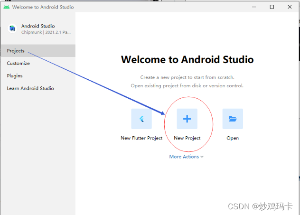Click the Chipmunk | 2021.2.1 version text
300x215 pixels.
point(46,32)
